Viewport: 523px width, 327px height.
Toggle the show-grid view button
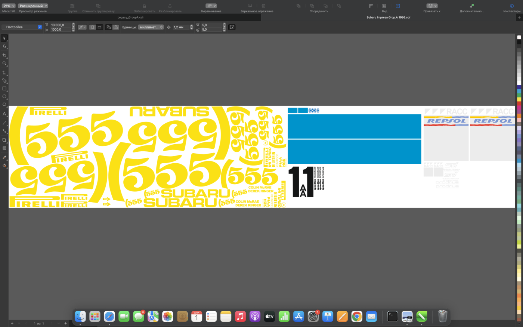384,6
